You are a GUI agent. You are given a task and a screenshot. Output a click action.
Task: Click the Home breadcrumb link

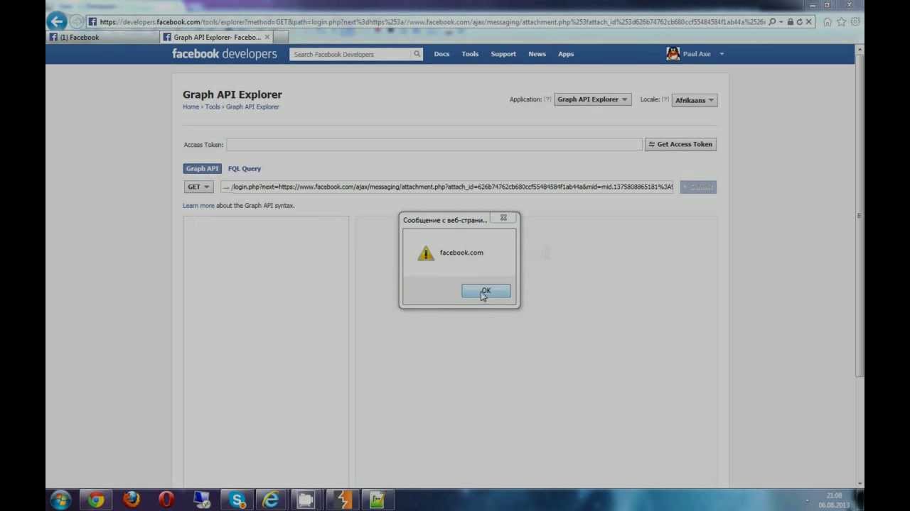click(191, 107)
